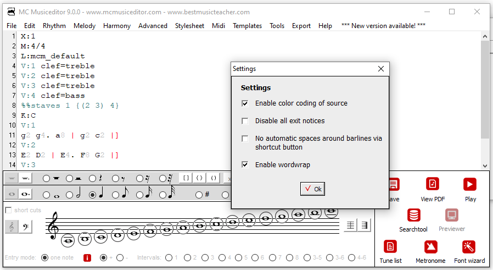Open the Previewer
Image resolution: width=493 pixels, height=270 pixels.
(451, 215)
